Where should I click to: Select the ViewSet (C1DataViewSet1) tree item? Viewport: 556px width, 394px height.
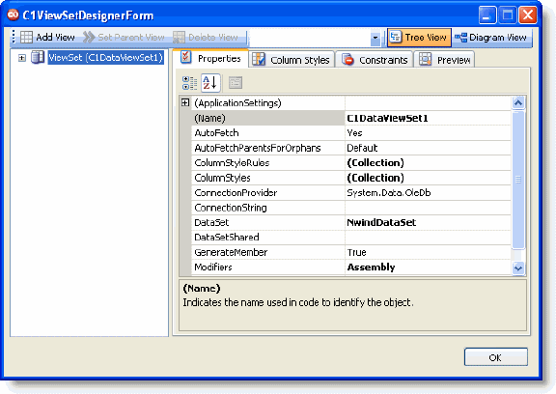click(105, 57)
